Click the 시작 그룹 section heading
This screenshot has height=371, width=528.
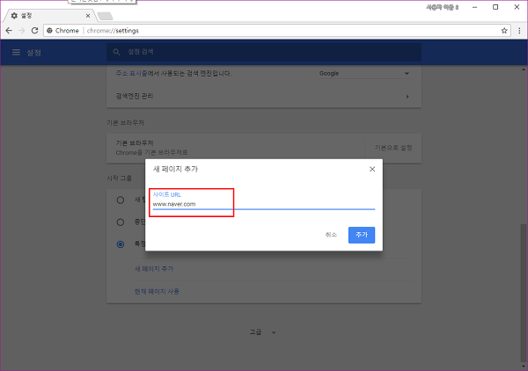[119, 178]
